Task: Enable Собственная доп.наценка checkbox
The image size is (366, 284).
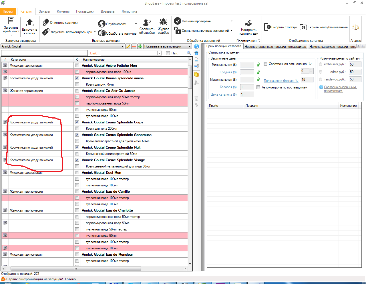Action: [x=265, y=64]
